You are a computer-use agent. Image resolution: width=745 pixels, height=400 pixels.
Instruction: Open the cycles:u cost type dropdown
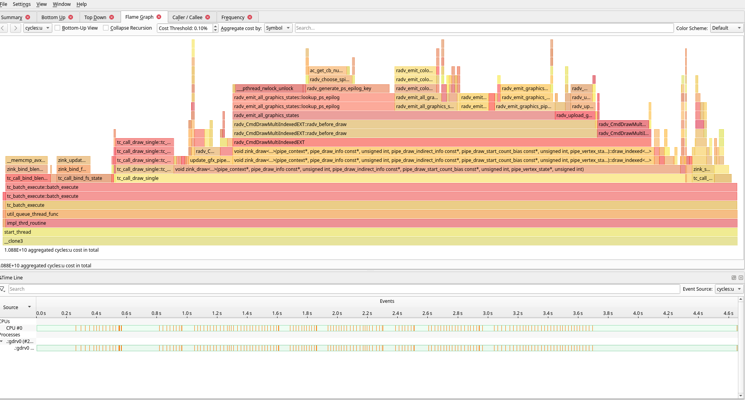click(x=38, y=28)
